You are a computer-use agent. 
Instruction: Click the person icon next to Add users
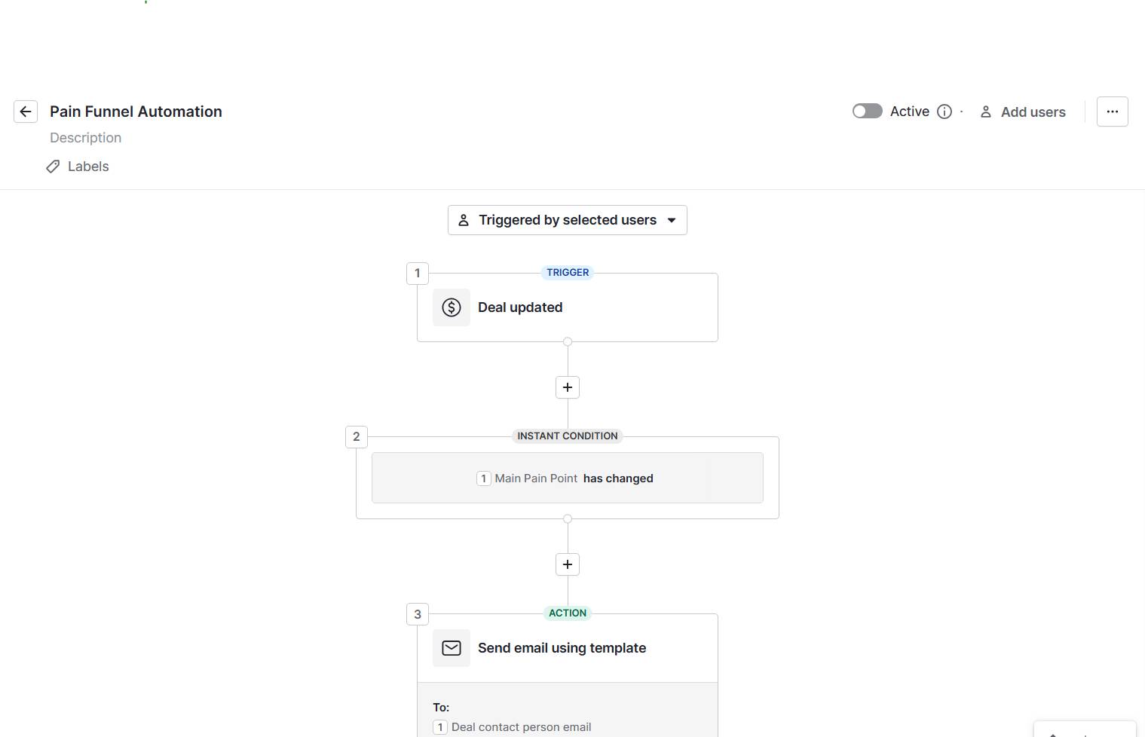986,112
